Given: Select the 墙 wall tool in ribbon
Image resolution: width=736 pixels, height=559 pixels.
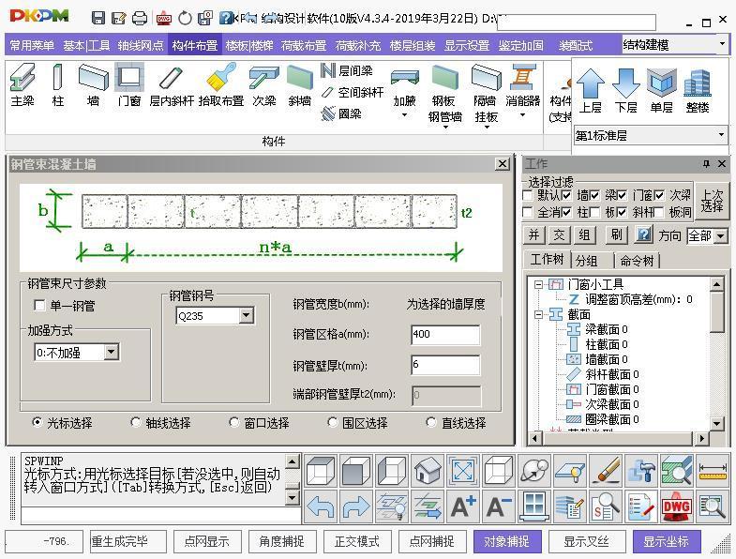Looking at the screenshot, I should pyautogui.click(x=93, y=85).
